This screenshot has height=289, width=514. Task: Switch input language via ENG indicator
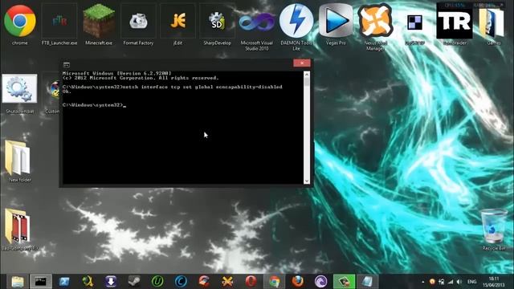click(471, 282)
